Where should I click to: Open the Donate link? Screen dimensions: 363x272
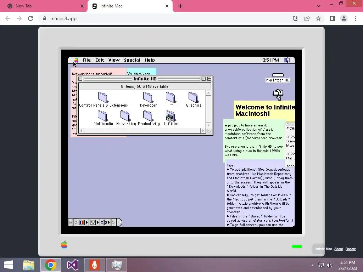(351, 249)
